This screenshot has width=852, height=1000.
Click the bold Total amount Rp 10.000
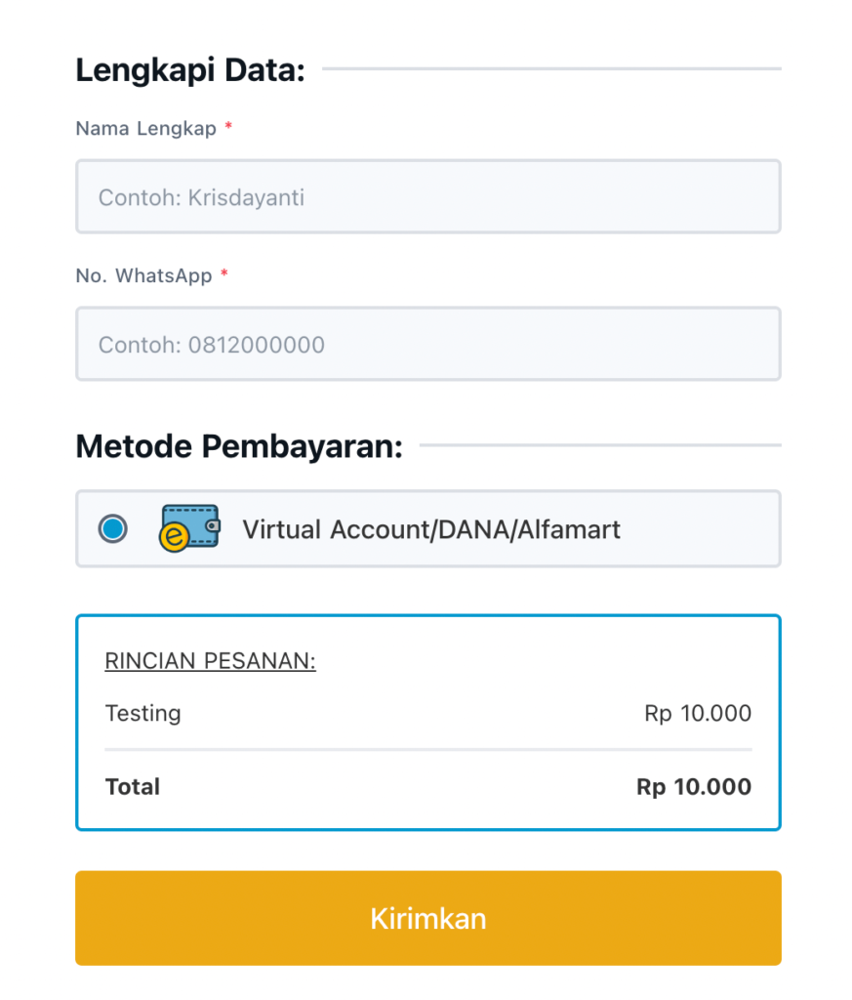[x=694, y=787]
